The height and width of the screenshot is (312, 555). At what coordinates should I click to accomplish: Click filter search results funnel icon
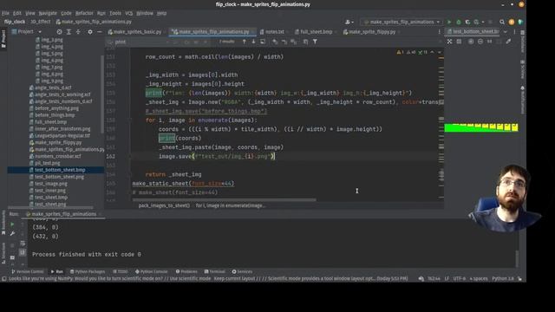315,42
